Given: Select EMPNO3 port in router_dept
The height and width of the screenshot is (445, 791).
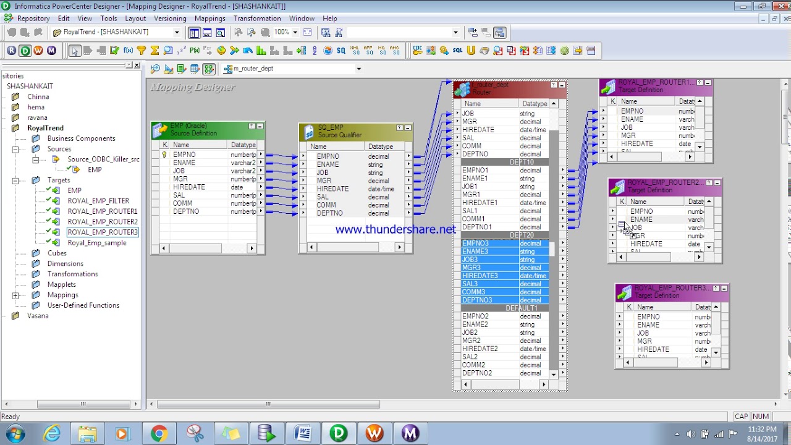Looking at the screenshot, I should click(x=475, y=244).
